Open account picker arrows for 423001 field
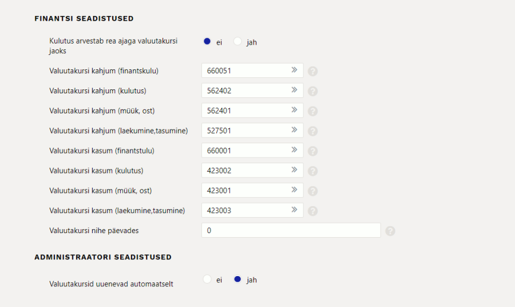Viewport: 515px width, 307px height. 294,190
